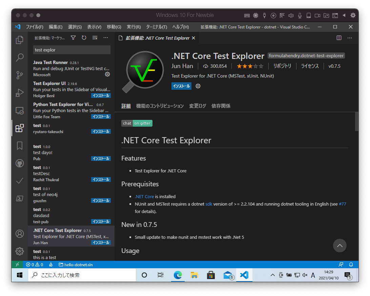Install test extension by ryutaro-takeuchi
The height and width of the screenshot is (296, 370).
[101, 131]
